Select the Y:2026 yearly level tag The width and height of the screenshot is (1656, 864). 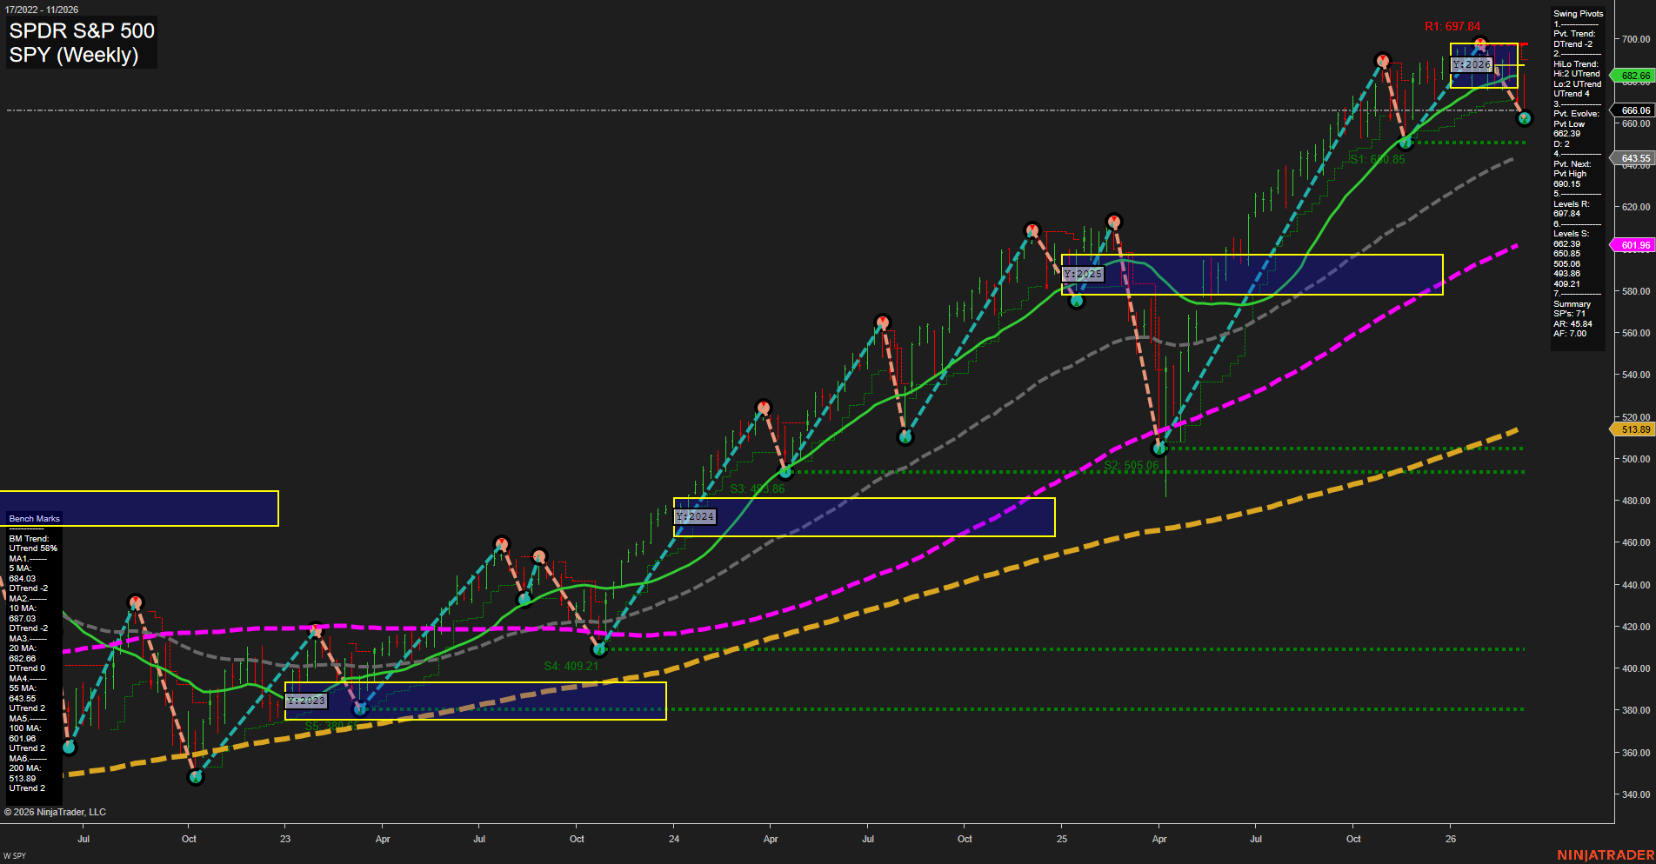1472,64
